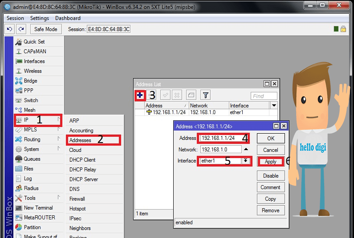
Task: Open the Switch sidebar item
Action: 39,100
